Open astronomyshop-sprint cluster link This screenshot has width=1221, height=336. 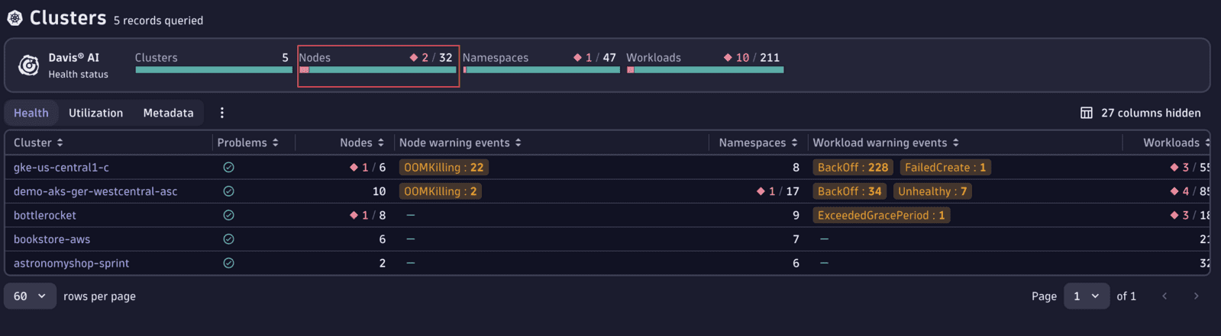click(71, 263)
